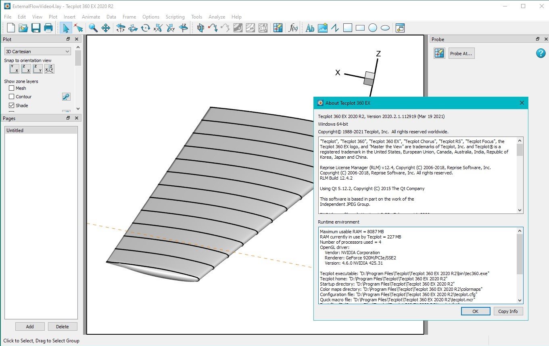Screen dimensions: 549x346
Task: Click OK in About Tecplot dialog
Action: click(475, 311)
